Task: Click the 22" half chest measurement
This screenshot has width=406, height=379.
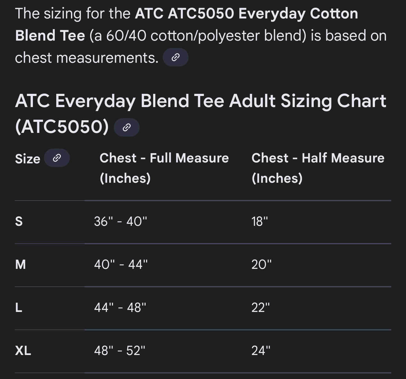Action: (x=261, y=307)
